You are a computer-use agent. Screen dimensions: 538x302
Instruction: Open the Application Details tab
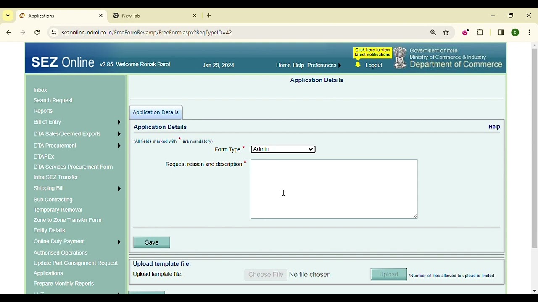point(156,112)
